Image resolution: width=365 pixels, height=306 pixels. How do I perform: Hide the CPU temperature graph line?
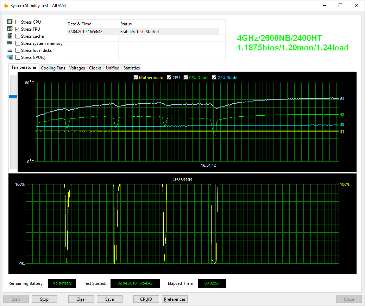[169, 78]
